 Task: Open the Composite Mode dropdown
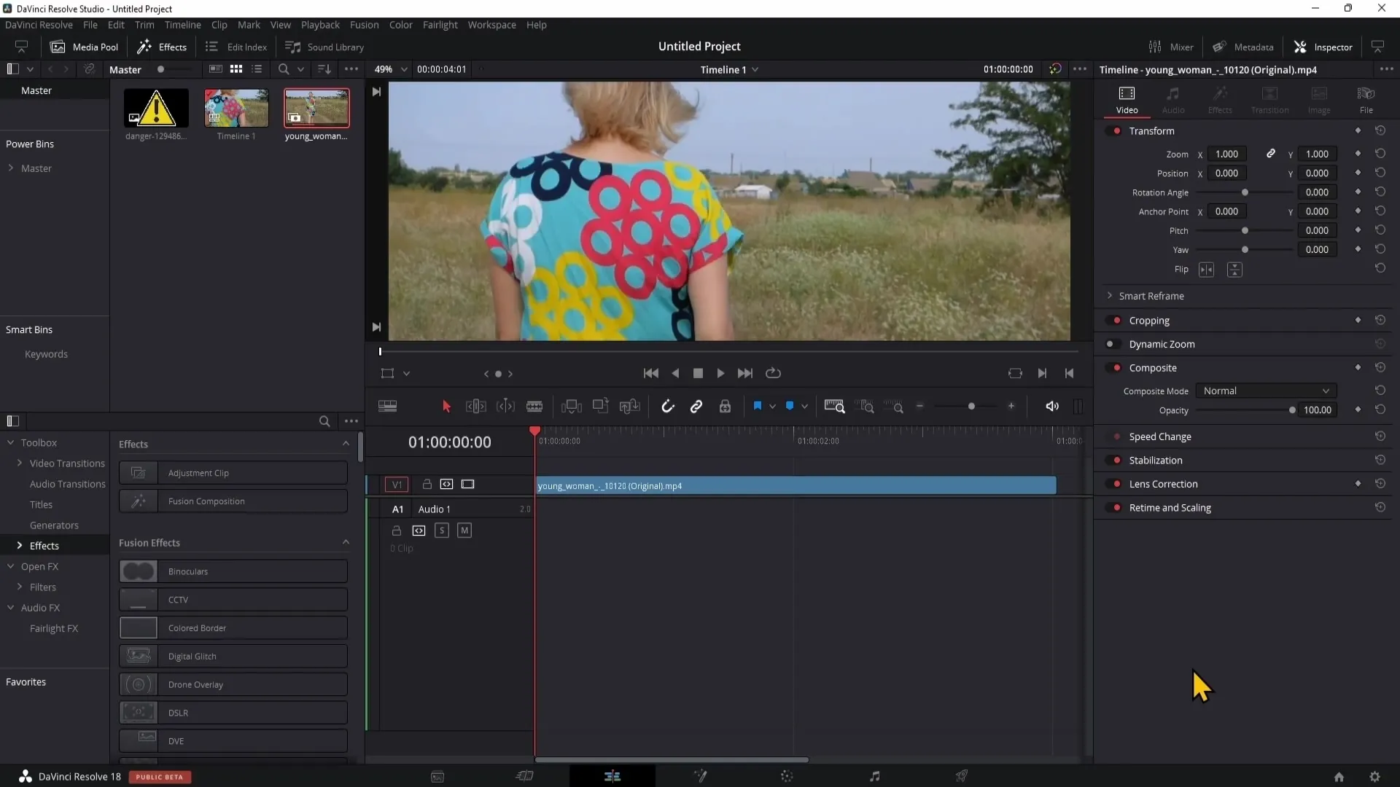1264,390
